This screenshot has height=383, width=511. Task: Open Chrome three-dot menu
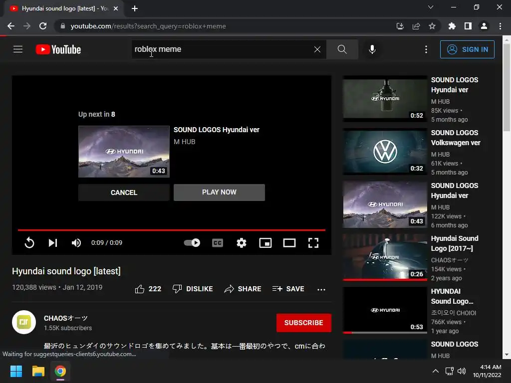point(500,26)
